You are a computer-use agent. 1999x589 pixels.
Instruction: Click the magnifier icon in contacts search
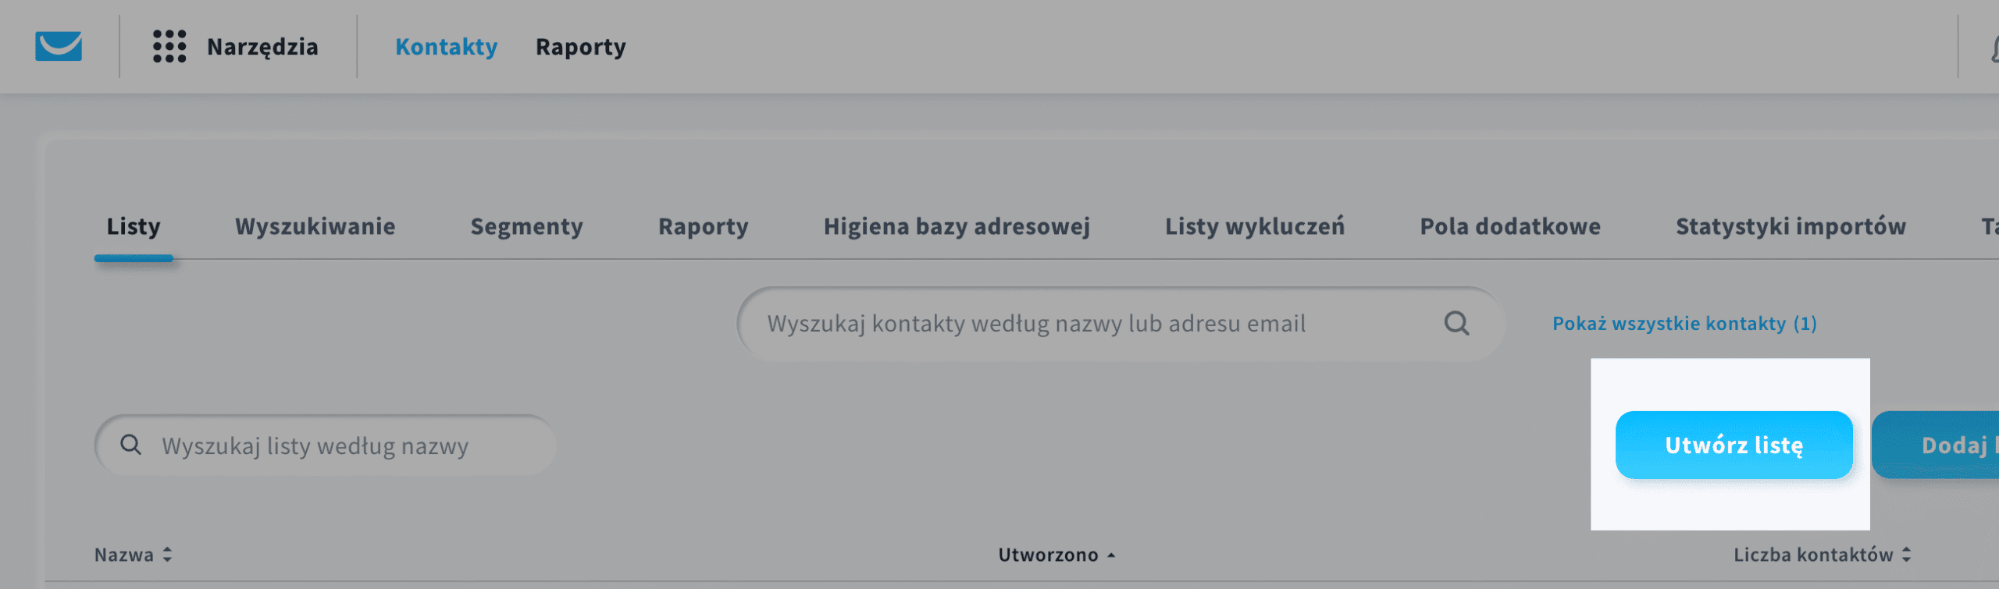coord(1456,323)
